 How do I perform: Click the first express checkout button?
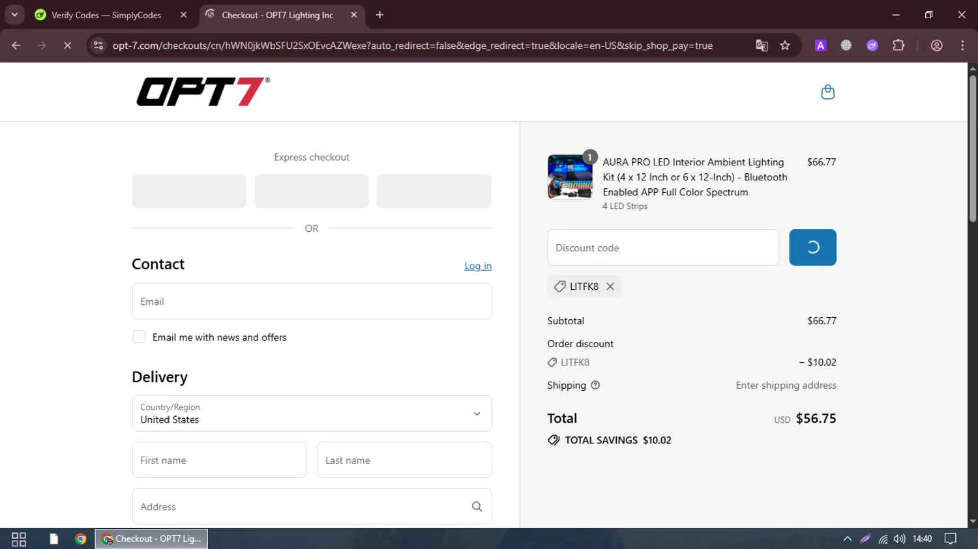pyautogui.click(x=189, y=191)
